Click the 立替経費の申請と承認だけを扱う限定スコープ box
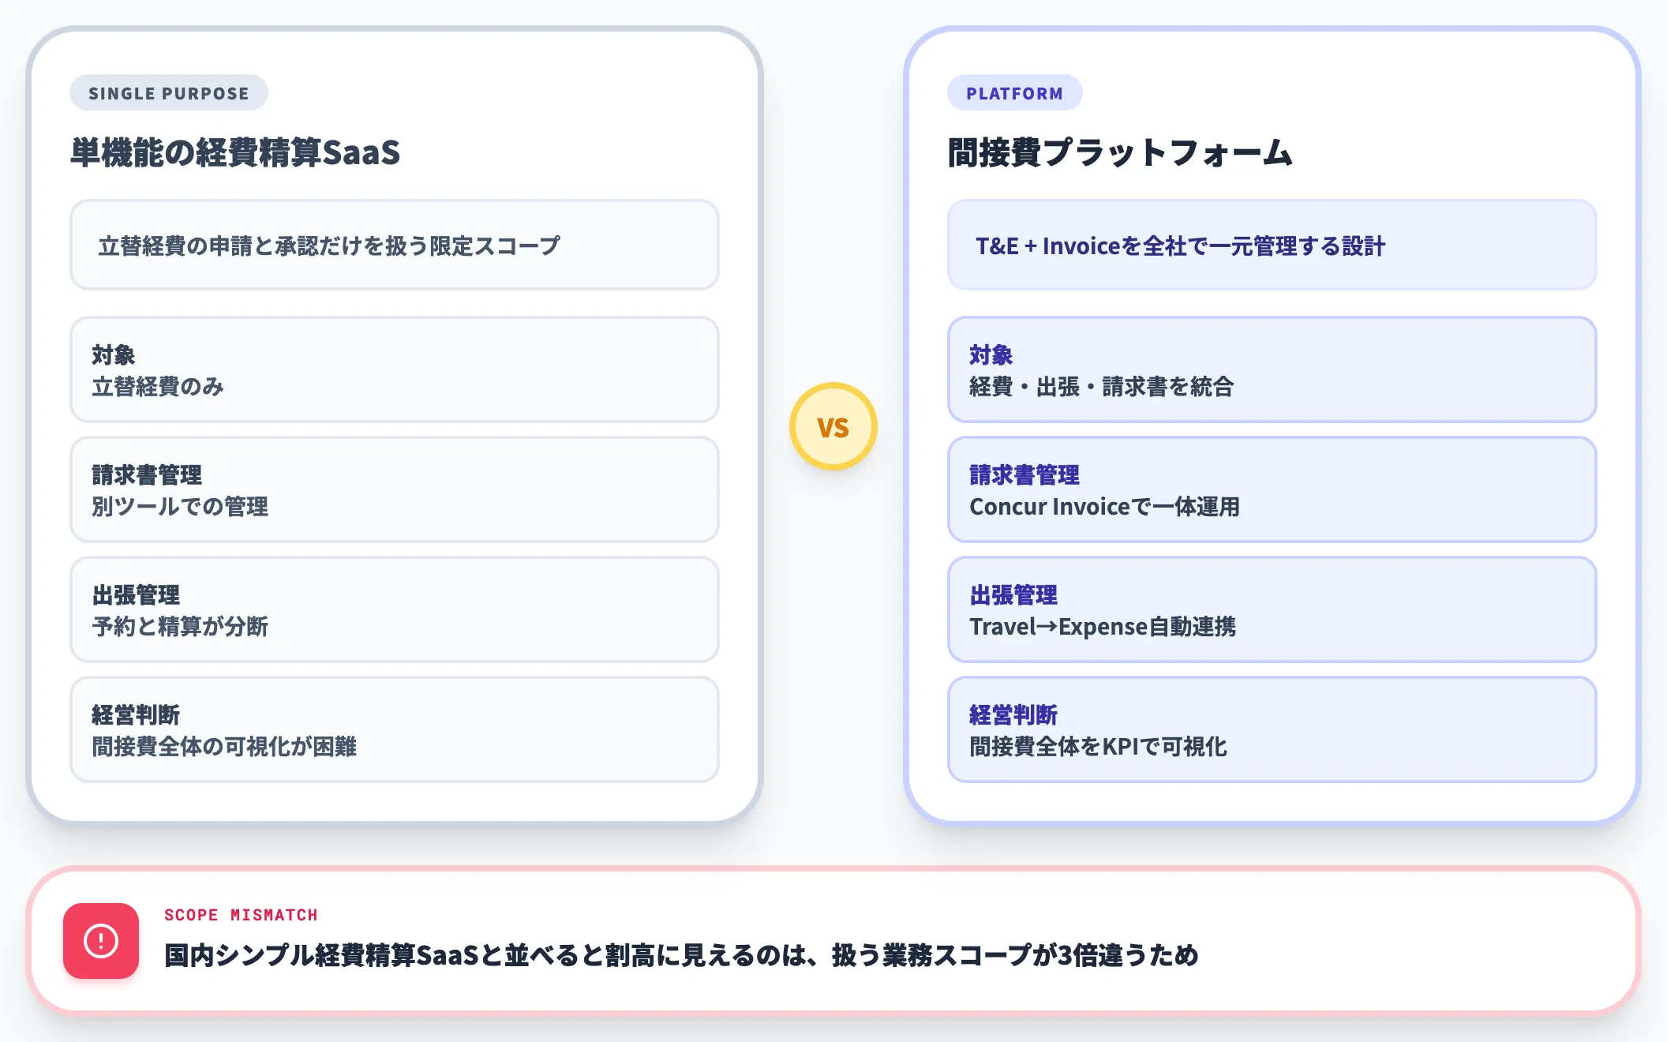Viewport: 1667px width, 1042px height. [395, 245]
